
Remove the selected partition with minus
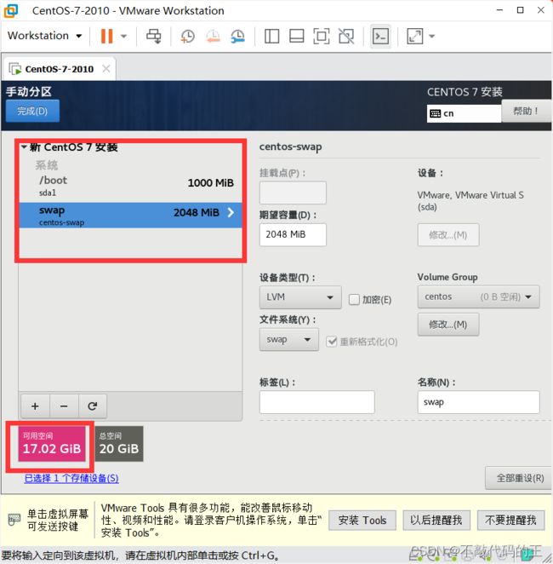click(x=64, y=406)
